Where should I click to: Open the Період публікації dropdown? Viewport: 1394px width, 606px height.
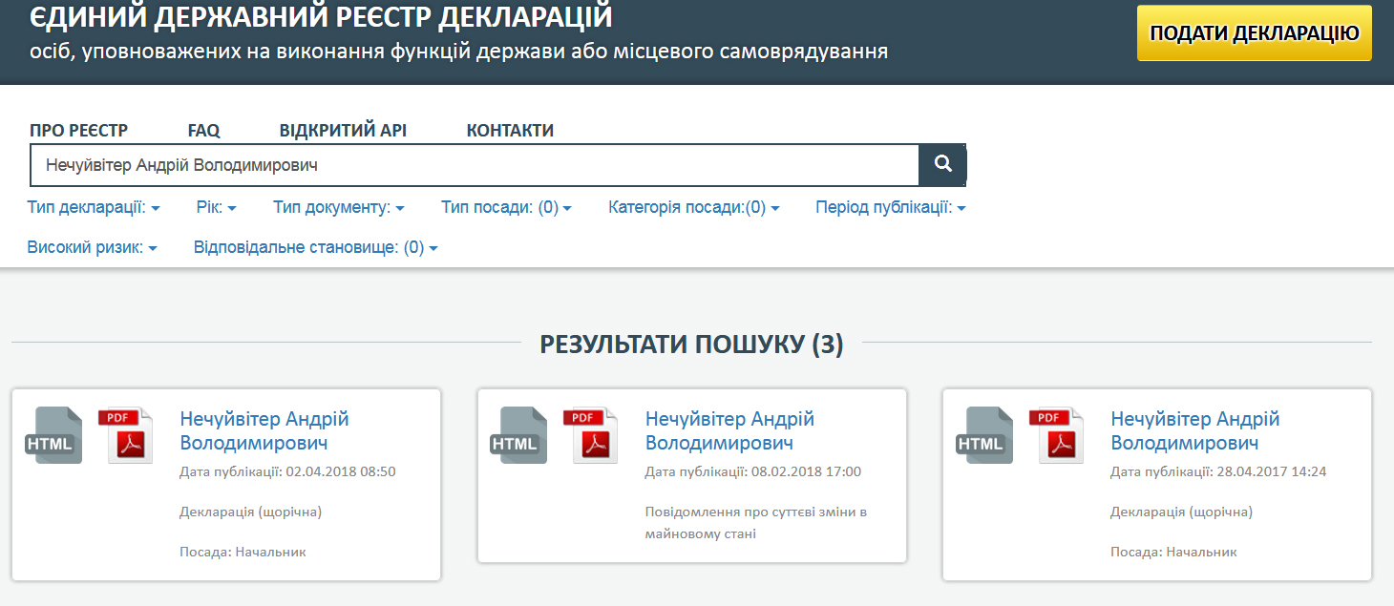coord(890,207)
